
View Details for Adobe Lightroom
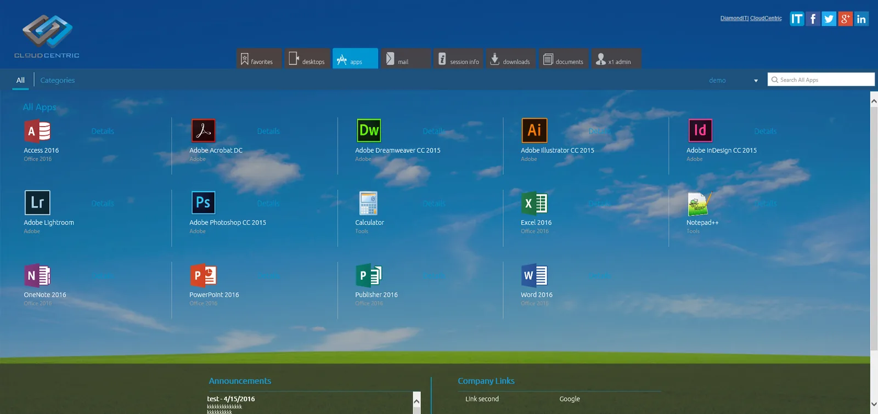coord(103,203)
